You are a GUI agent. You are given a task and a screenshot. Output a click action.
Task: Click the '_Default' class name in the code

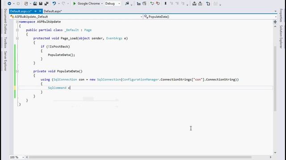[71, 30]
